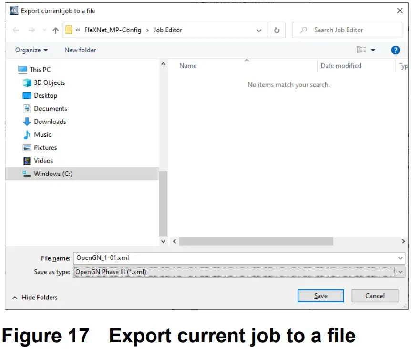The height and width of the screenshot is (349, 411).
Task: Click the horizontal scrollbar left arrow
Action: tap(175, 241)
